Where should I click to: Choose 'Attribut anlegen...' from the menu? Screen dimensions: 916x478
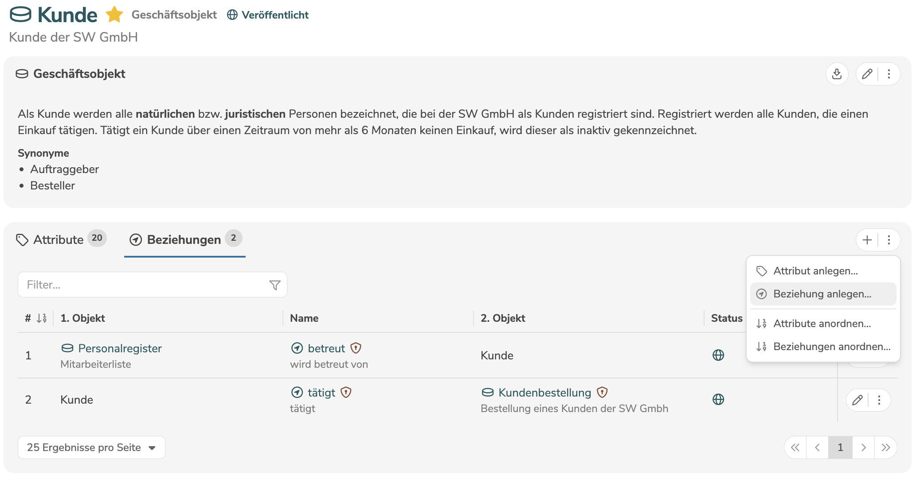(x=815, y=271)
